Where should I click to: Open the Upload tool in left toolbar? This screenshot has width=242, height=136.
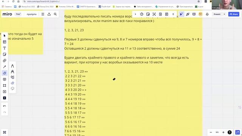pyautogui.click(x=5, y=92)
